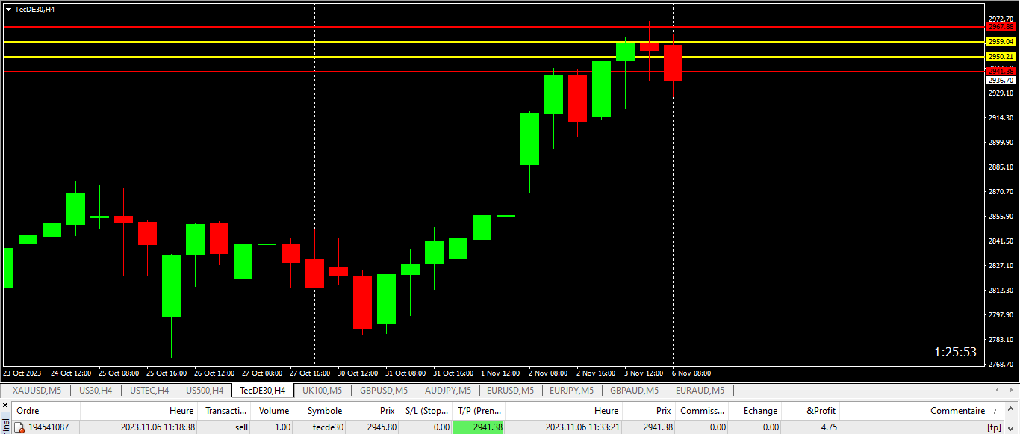Click the 1 Nov 12:00 time label

[x=500, y=373]
